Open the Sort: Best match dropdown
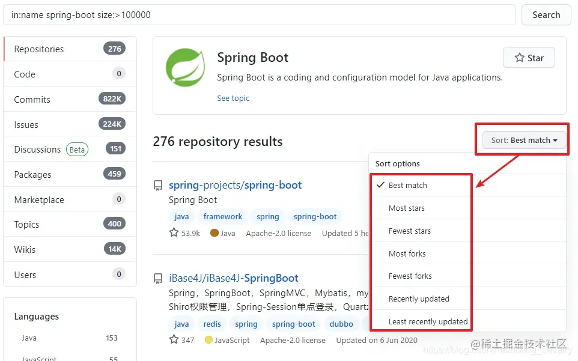Viewport: 578px width, 361px height. [x=524, y=141]
